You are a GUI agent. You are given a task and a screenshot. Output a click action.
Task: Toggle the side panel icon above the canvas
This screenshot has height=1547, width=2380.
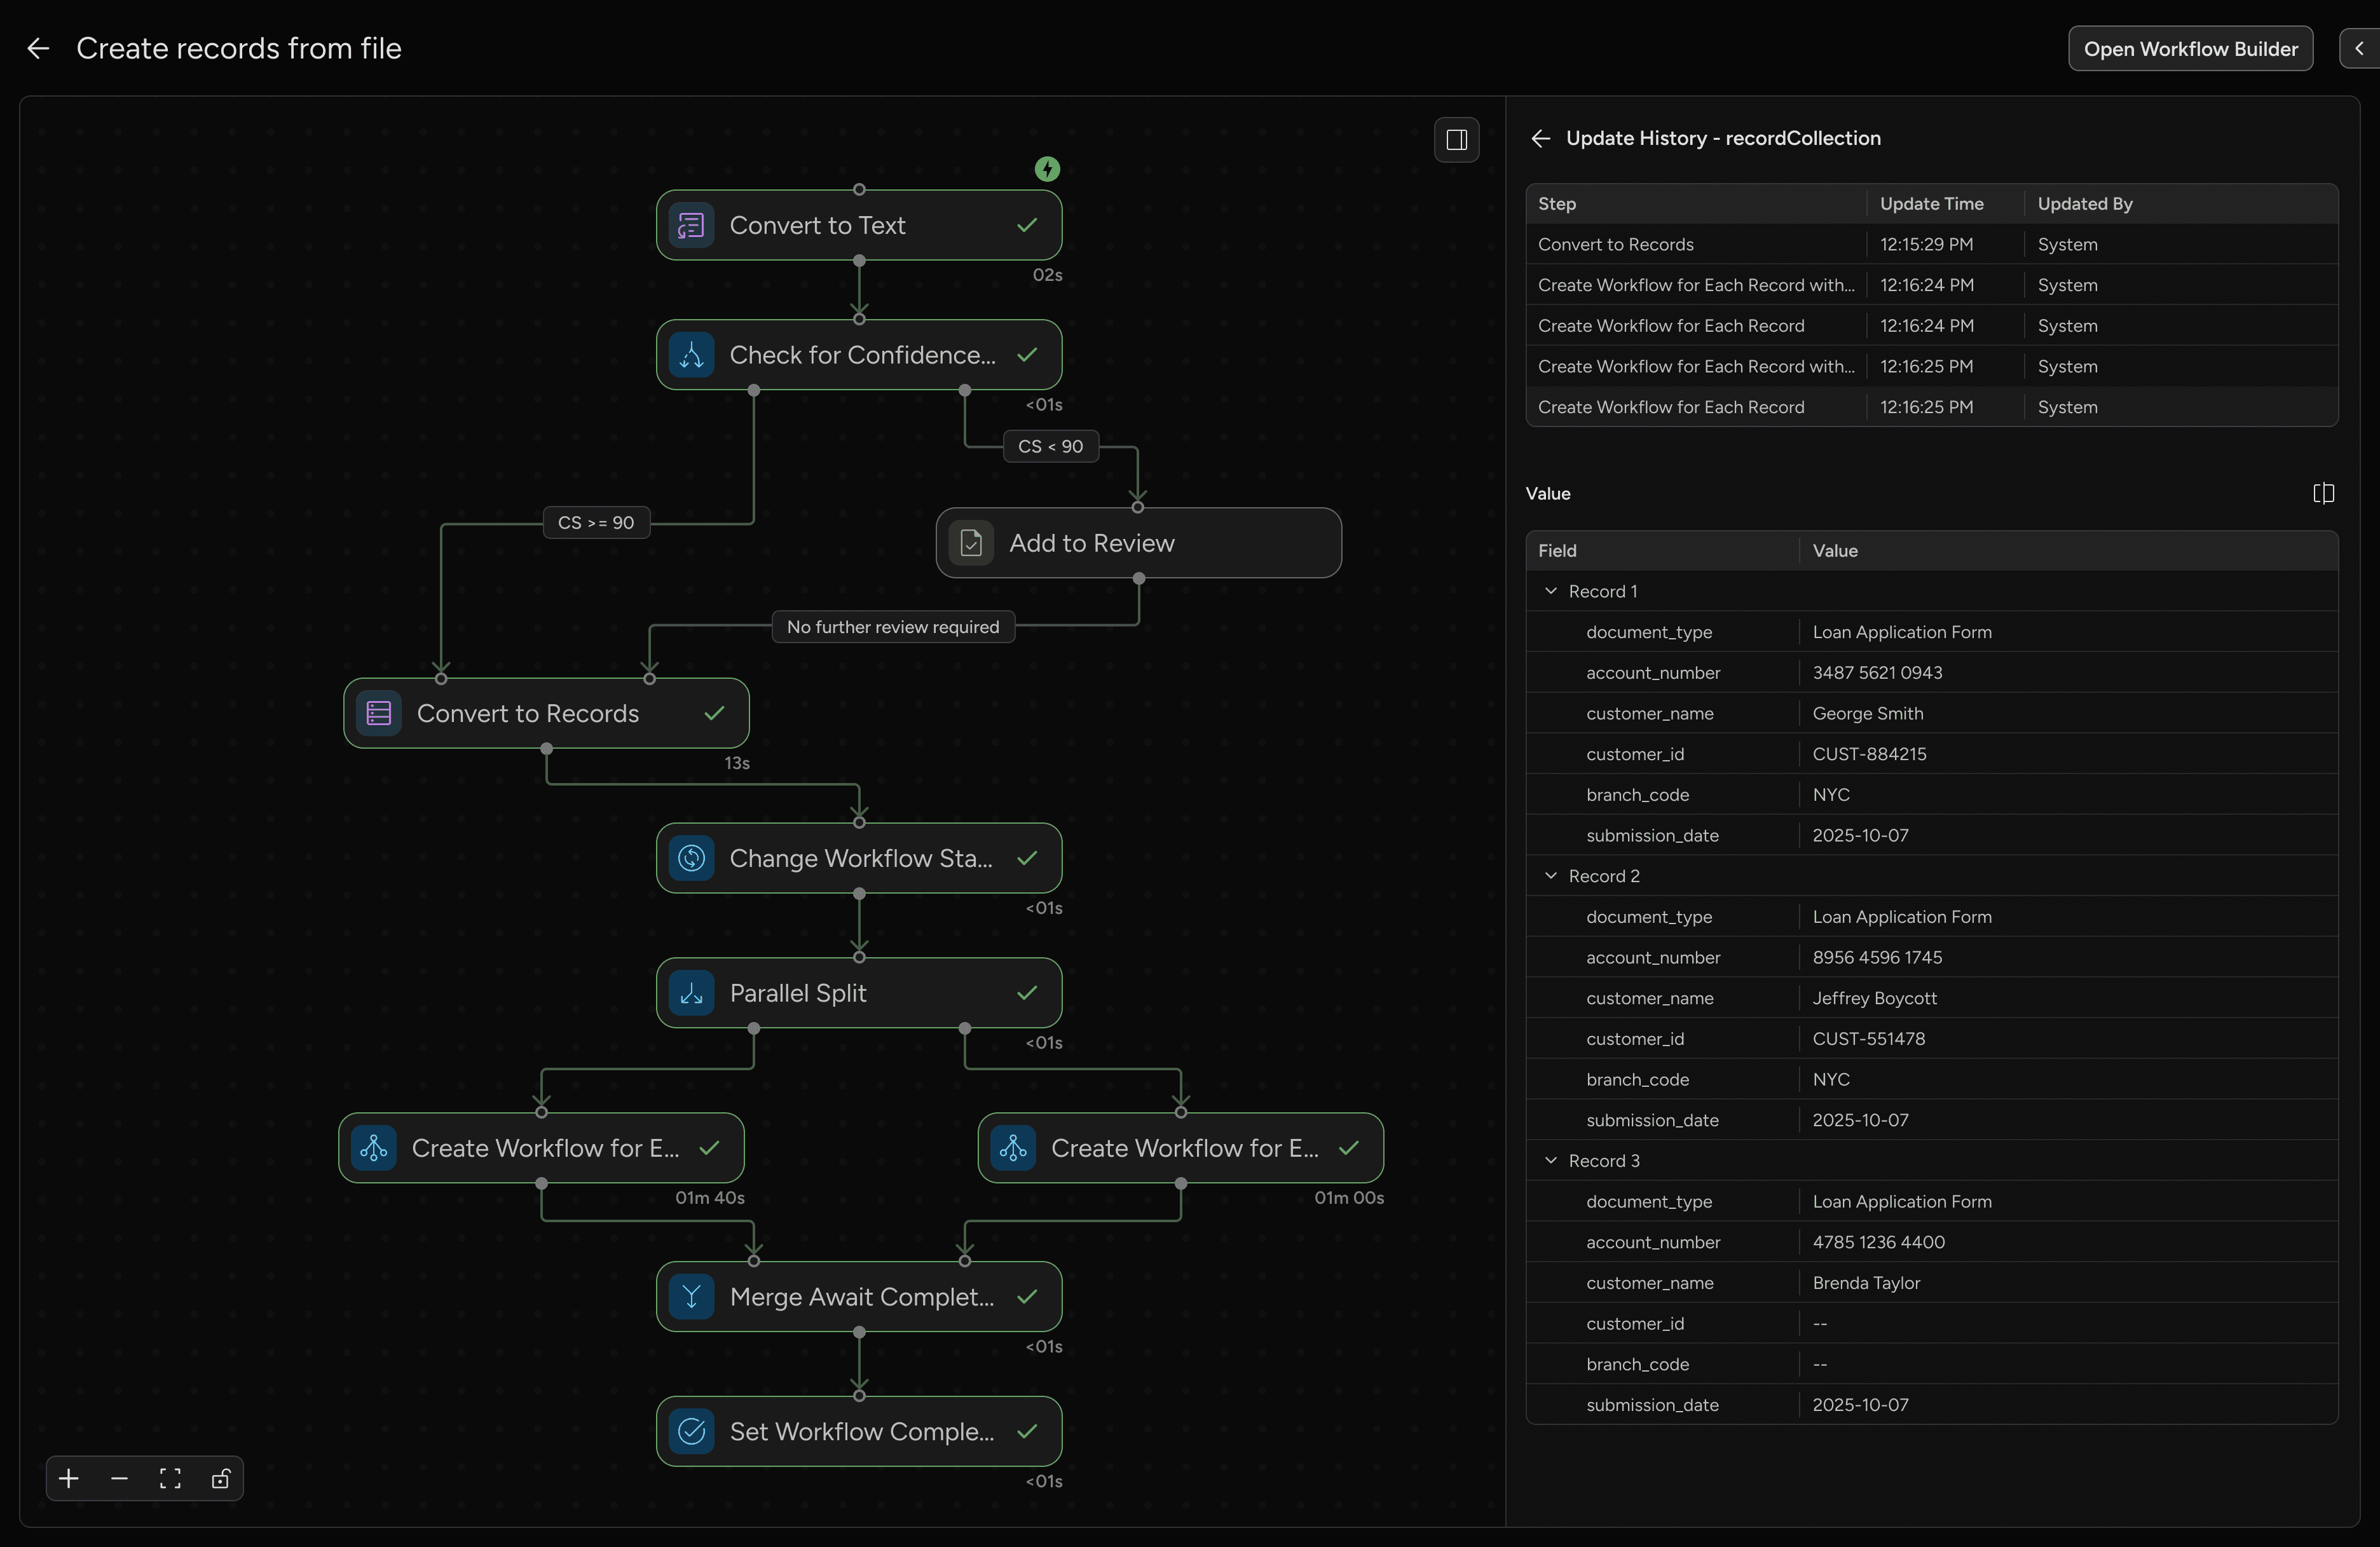coord(1456,139)
